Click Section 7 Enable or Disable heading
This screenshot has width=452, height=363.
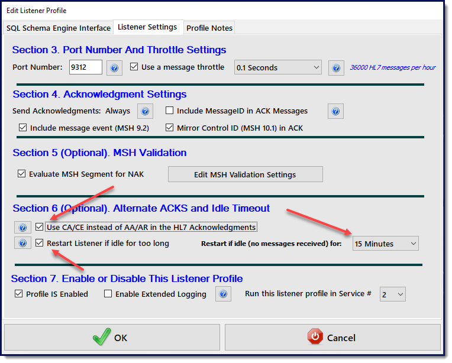pyautogui.click(x=127, y=279)
